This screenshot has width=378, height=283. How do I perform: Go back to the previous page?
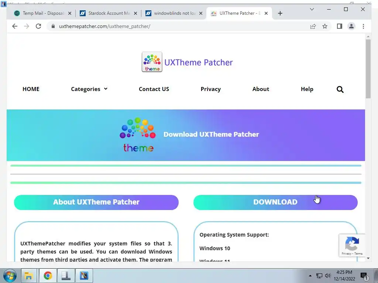(15, 26)
